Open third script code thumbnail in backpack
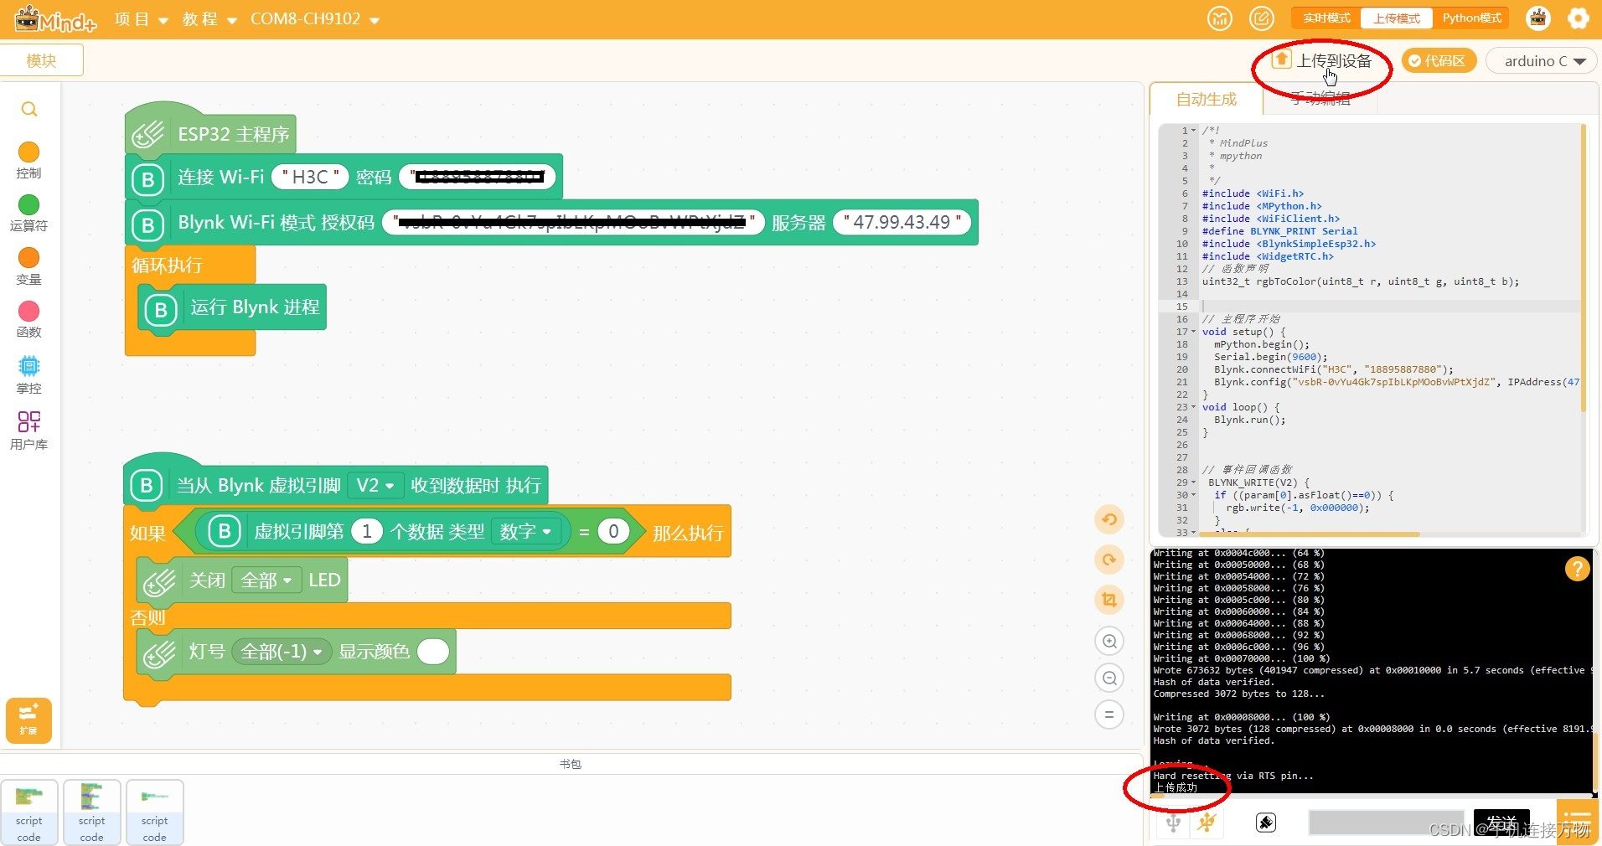 pyautogui.click(x=155, y=812)
